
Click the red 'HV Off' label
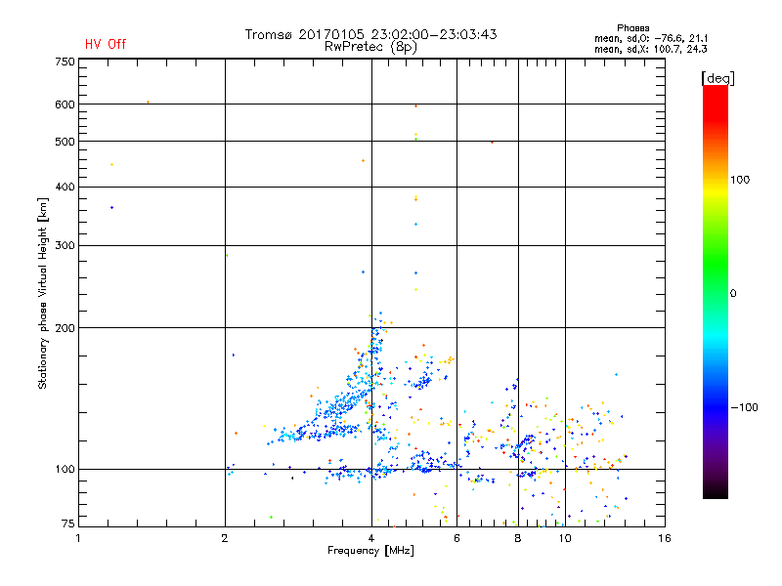[x=106, y=44]
